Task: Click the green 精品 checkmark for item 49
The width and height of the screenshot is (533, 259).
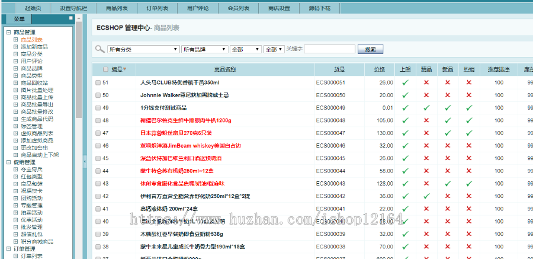Action: point(426,107)
